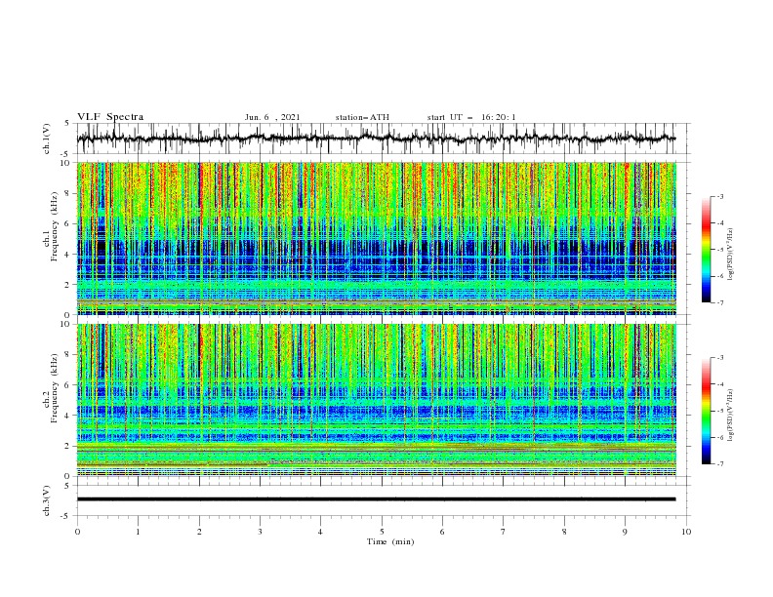Click time axis tick label "7"
Screen dimensions: 773x597
click(504, 532)
